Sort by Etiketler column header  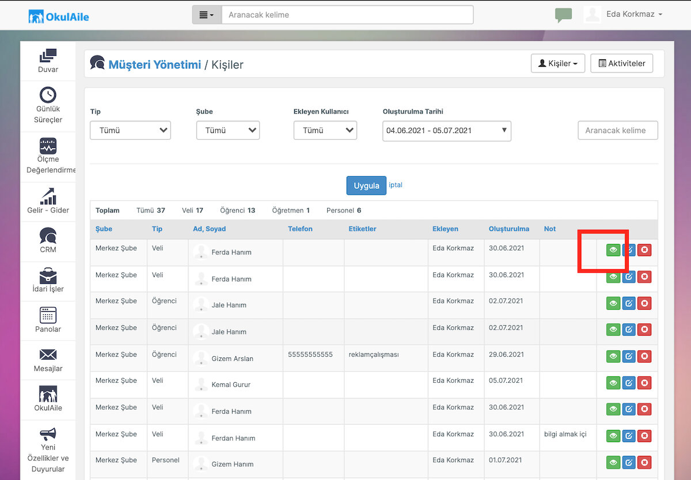coord(362,228)
